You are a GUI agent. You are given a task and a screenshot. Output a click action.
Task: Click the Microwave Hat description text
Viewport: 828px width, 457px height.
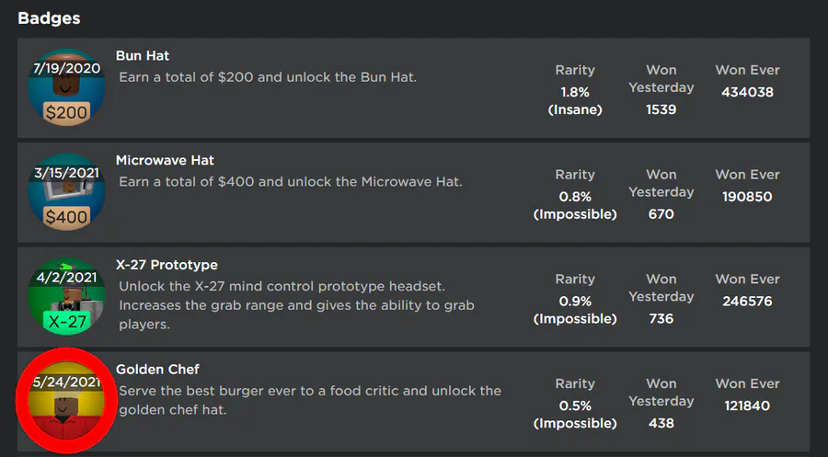pyautogui.click(x=290, y=182)
